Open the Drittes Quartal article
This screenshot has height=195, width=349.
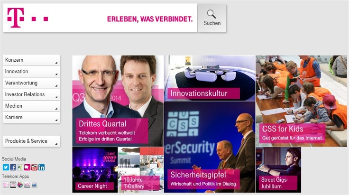(118, 101)
